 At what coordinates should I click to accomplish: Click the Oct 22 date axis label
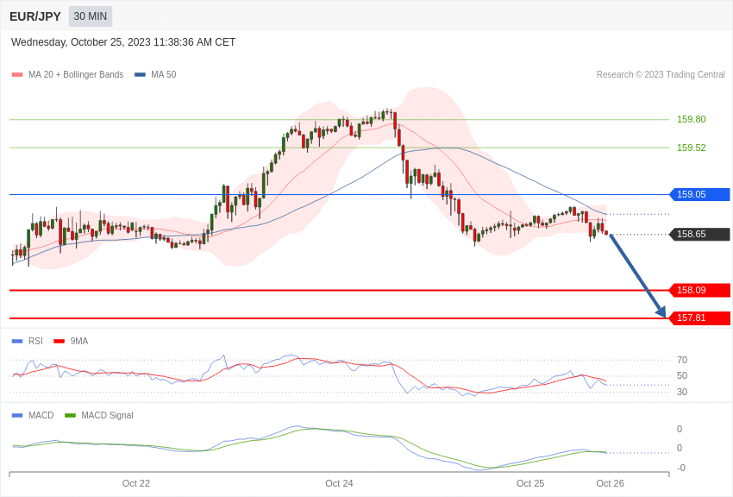136,483
